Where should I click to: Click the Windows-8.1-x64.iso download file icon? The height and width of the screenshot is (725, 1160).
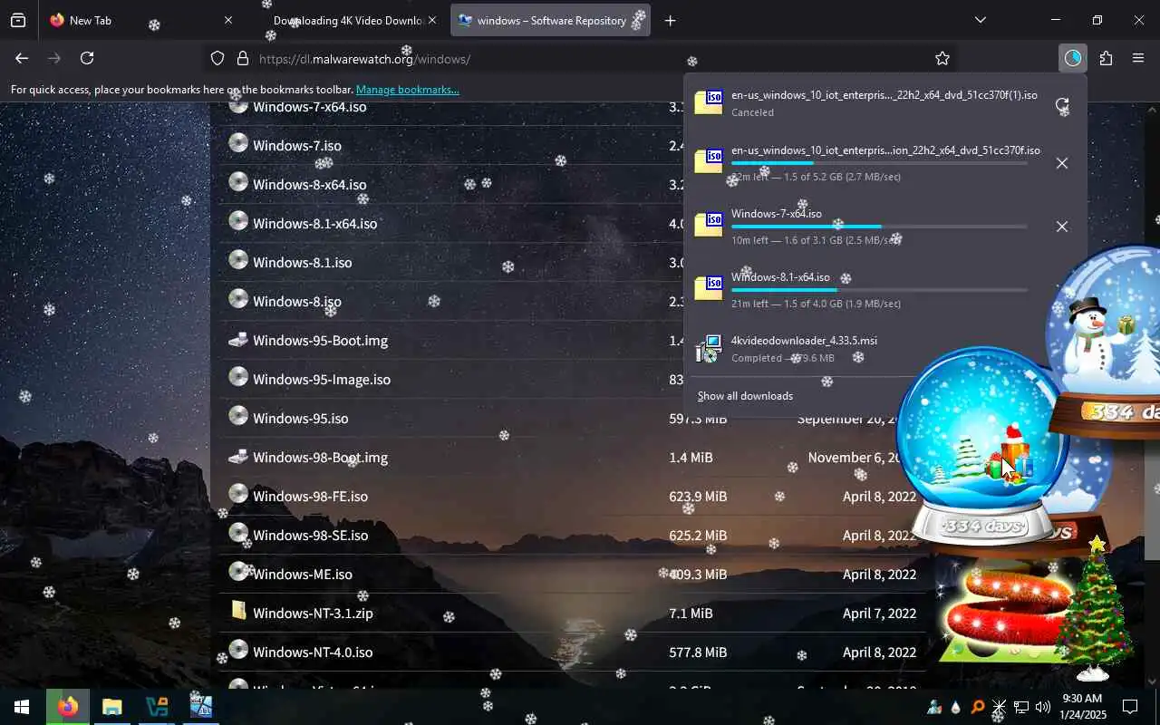[709, 288]
